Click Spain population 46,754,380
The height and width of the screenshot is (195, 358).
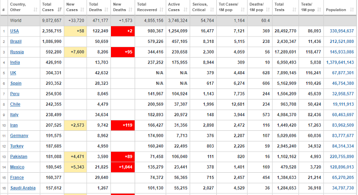tap(343, 83)
